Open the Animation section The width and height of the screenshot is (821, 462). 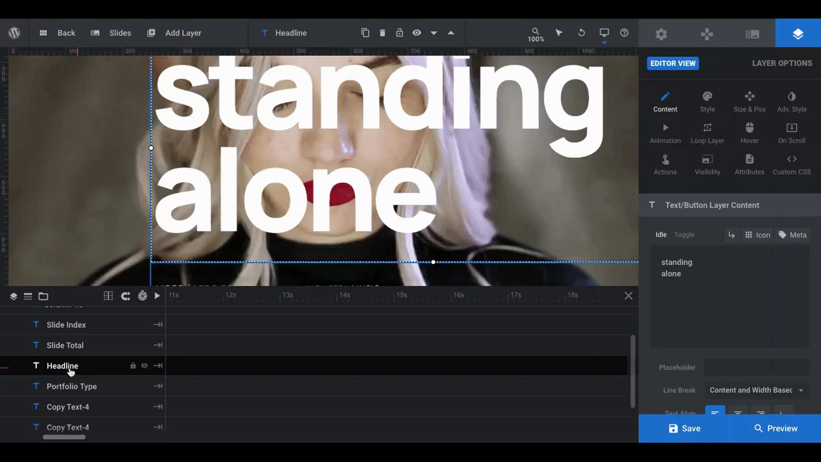pos(665,133)
